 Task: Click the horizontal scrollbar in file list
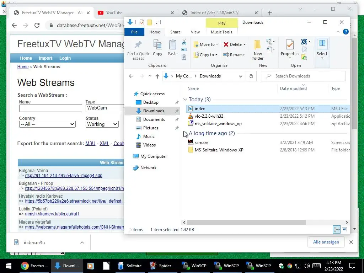pyautogui.click(x=246, y=223)
